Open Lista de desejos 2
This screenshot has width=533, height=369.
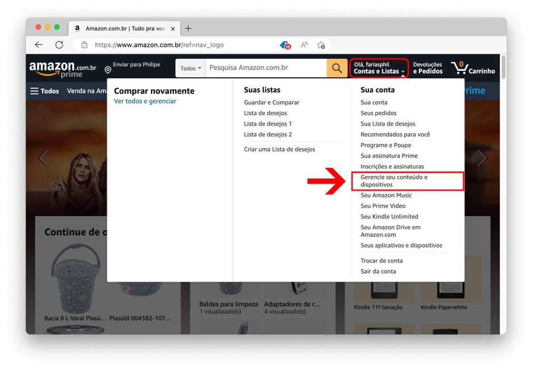[268, 134]
